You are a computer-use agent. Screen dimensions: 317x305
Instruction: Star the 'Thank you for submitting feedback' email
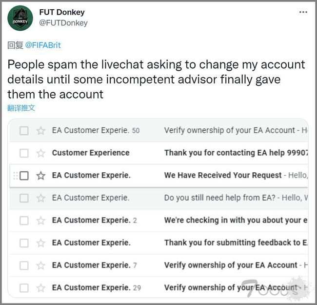click(x=41, y=243)
